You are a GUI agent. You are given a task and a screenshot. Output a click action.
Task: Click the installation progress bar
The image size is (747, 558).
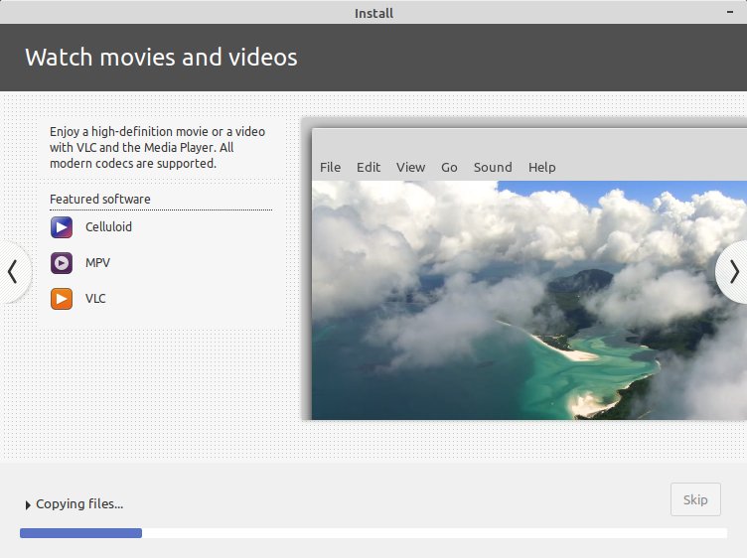[373, 533]
